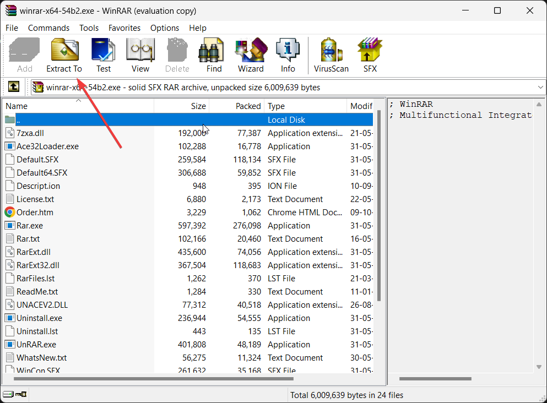Click the key icon in status bar
Viewport: 547px width, 403px height.
(x=21, y=394)
